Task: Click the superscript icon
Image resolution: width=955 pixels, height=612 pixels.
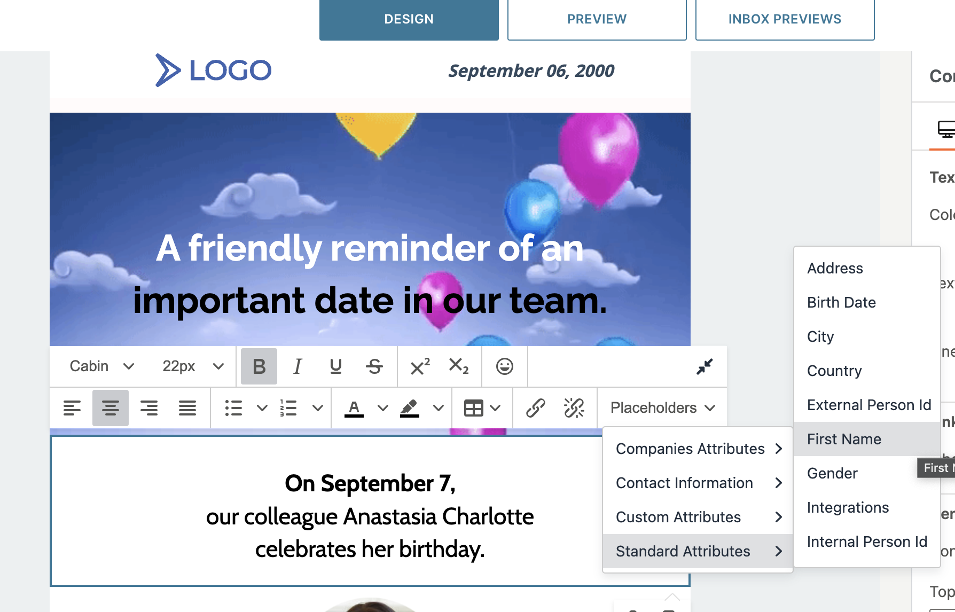Action: tap(420, 366)
